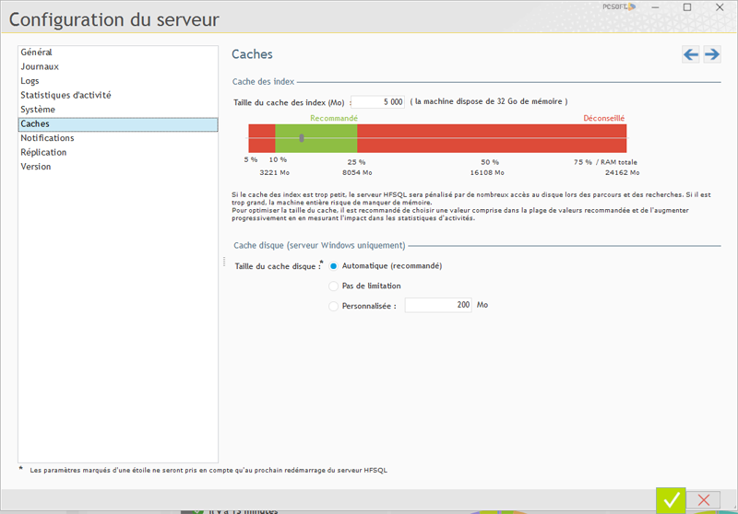Image resolution: width=738 pixels, height=514 pixels.
Task: Open the Notifications section
Action: [47, 138]
